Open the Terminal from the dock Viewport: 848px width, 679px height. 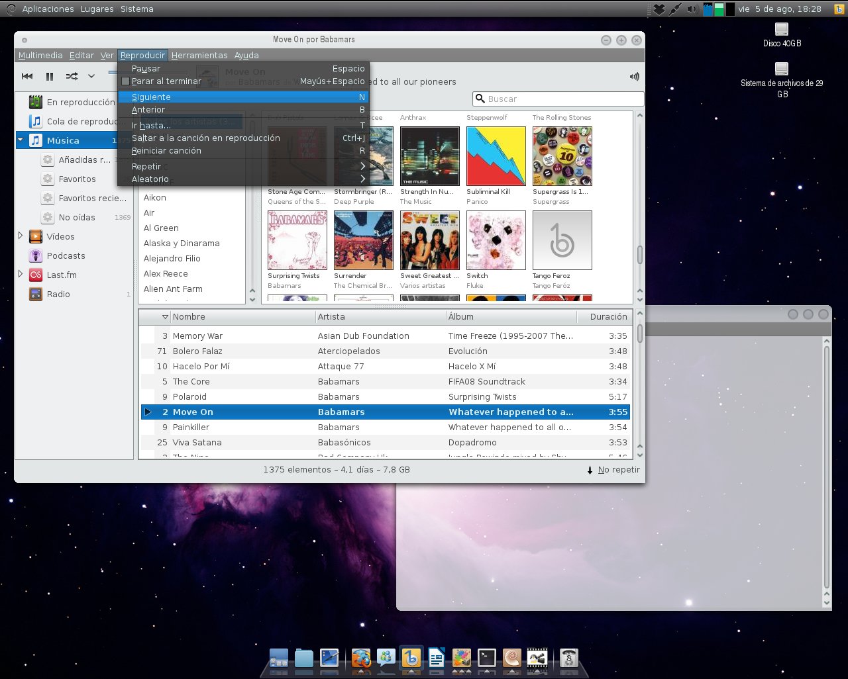click(x=487, y=658)
